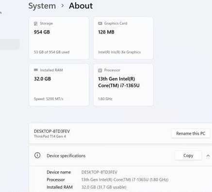Select the '53 GB of 954 GB used' text
Viewport: 212px width, 192px height.
[51, 52]
